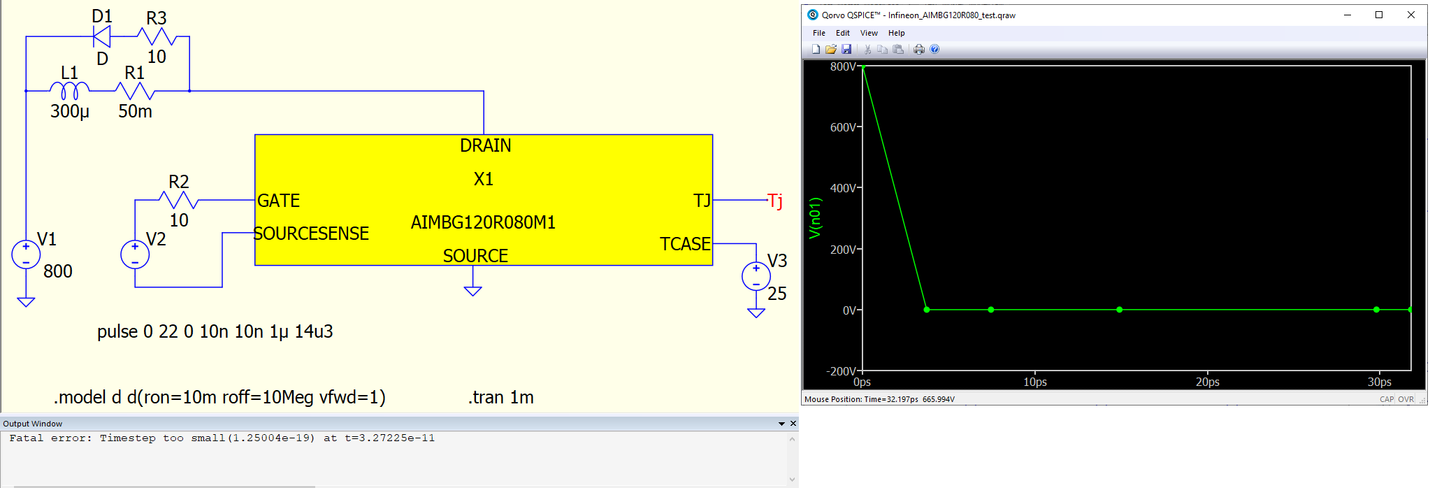Click the 0V y-axis label
1430x488 pixels.
coord(849,310)
